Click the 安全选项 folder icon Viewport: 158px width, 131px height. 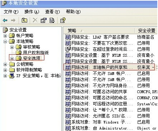(19, 58)
